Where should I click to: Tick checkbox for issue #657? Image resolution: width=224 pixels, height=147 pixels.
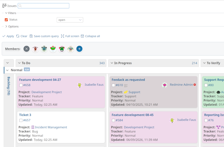pos(21,120)
